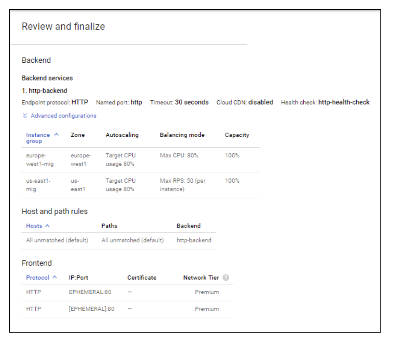Image resolution: width=398 pixels, height=345 pixels.
Task: Click the Certificate column header
Action: click(142, 278)
